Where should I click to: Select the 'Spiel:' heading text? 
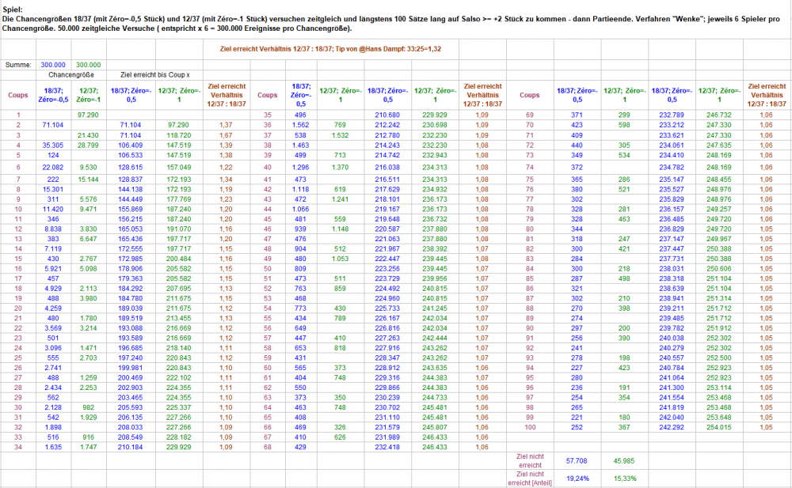point(13,9)
